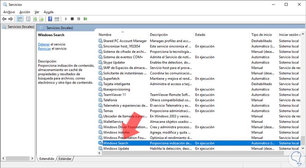Click the Refresh toolbar icon
This screenshot has height=168, width=306.
(35, 19)
